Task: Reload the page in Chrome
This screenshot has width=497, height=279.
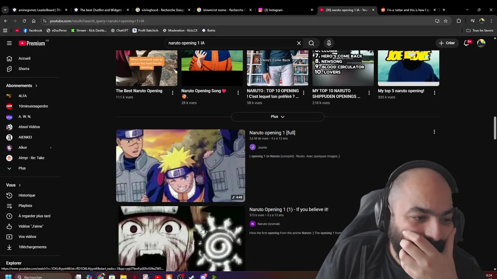Action: (24, 21)
